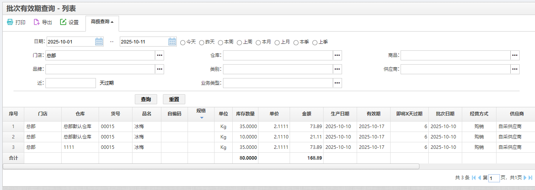Click the Export (导出) icon
The height and width of the screenshot is (190, 535).
pos(37,22)
